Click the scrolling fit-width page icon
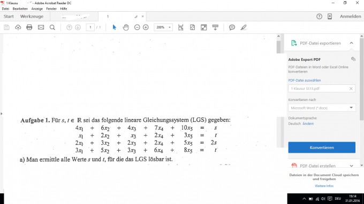 point(180,27)
